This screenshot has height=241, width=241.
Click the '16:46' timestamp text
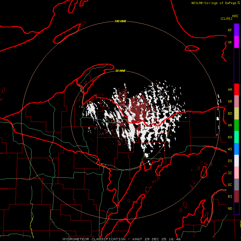pos(175,239)
